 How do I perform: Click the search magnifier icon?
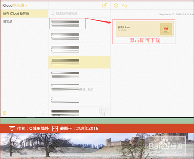click(x=52, y=14)
